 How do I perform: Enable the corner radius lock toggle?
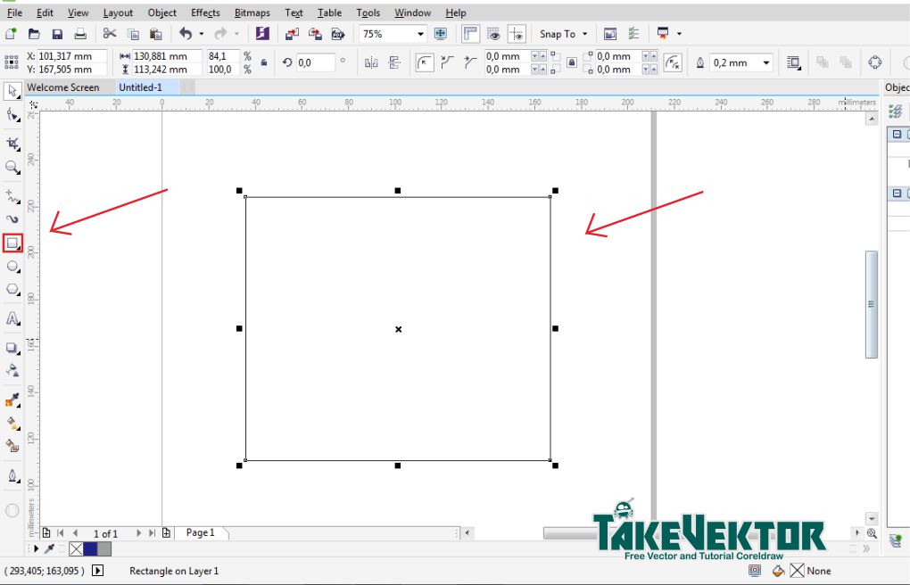(571, 62)
